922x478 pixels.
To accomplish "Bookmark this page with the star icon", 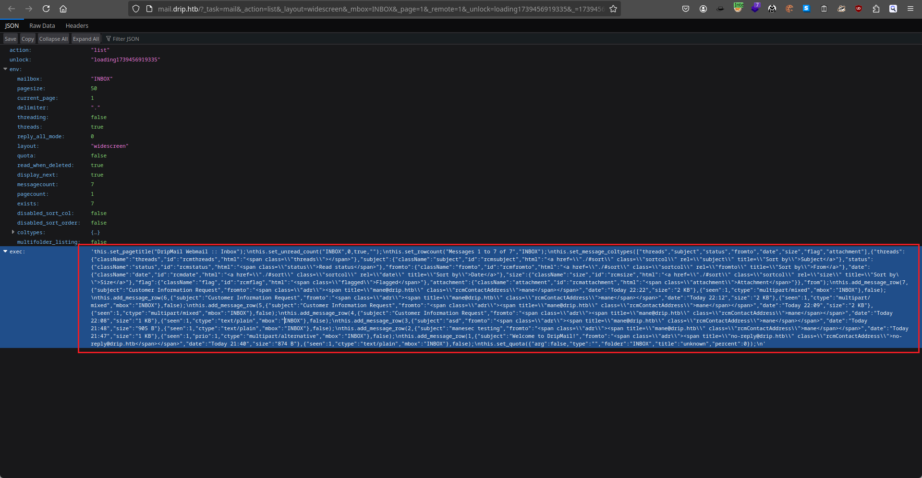I will coord(613,9).
